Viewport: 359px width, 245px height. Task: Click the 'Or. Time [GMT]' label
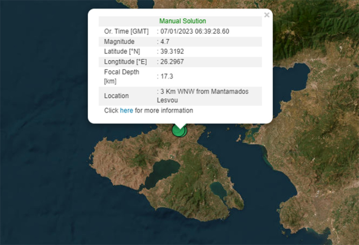(x=126, y=31)
